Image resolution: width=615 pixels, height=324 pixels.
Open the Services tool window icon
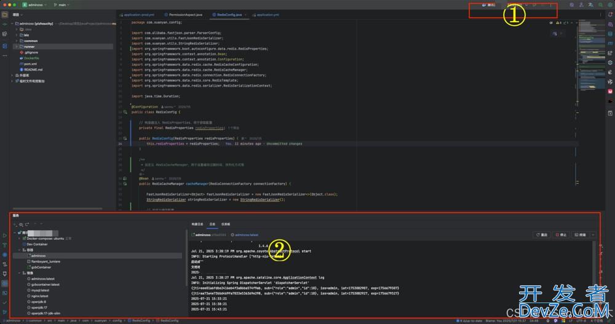coord(5,283)
